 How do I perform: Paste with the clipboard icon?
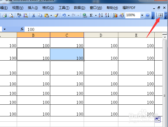(47, 15)
